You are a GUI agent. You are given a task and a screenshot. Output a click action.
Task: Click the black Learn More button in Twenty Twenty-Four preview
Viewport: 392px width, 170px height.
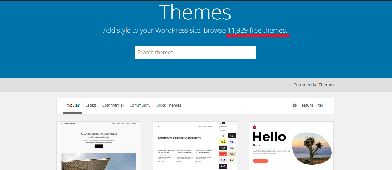(x=99, y=146)
